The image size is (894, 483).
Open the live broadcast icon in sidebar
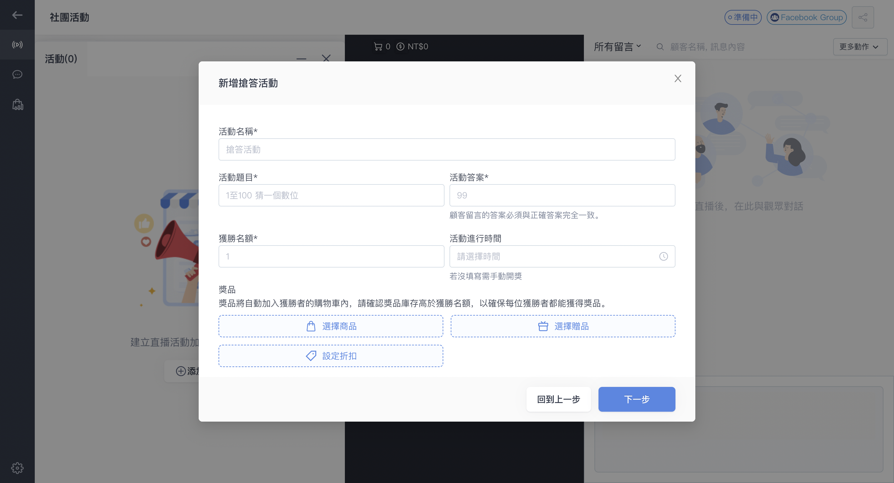17,45
